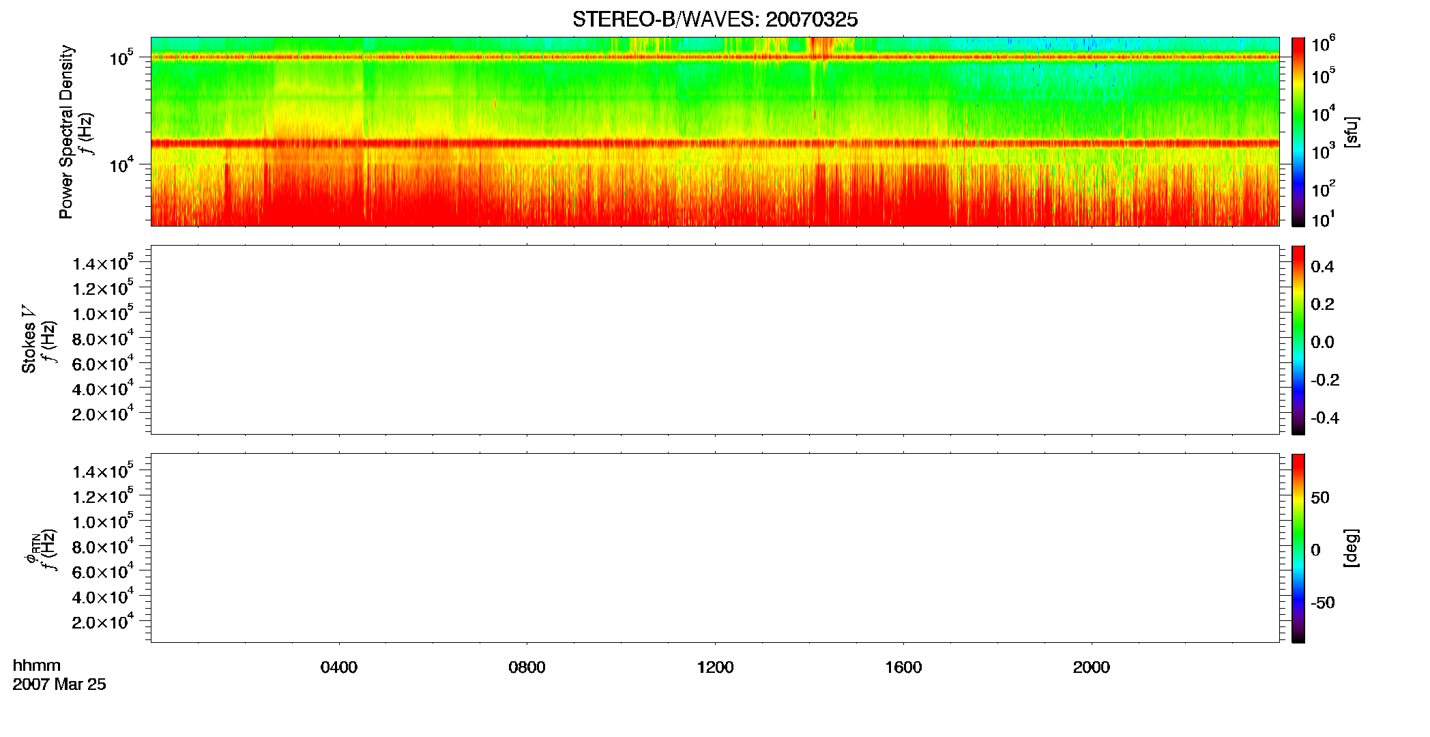Click the phi RTN degree colorbar
This screenshot has height=737, width=1430.
point(1298,548)
